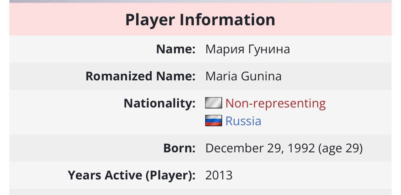Open the blue Russia link
Image resolution: width=401 pixels, height=195 pixels.
pyautogui.click(x=243, y=121)
